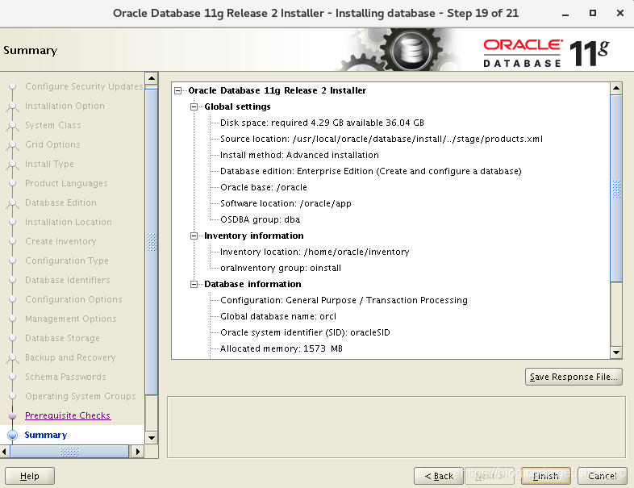
Task: Cancel the Oracle installer
Action: pyautogui.click(x=603, y=476)
